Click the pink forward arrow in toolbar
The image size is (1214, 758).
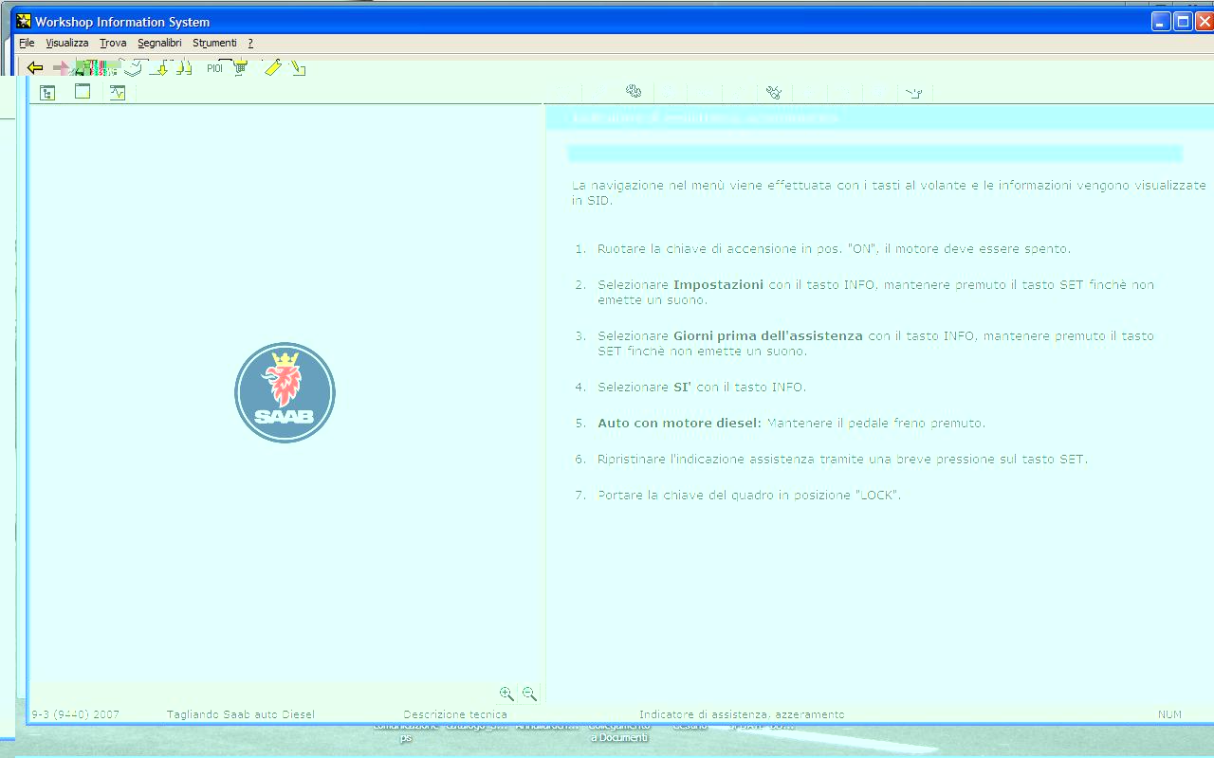pyautogui.click(x=62, y=67)
